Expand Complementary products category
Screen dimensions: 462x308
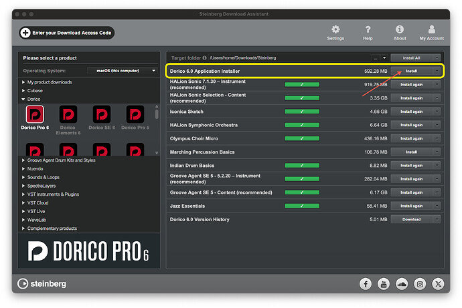click(x=23, y=228)
